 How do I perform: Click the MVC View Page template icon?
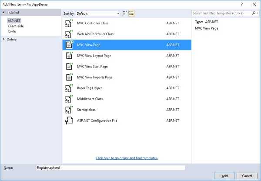[x=69, y=45]
